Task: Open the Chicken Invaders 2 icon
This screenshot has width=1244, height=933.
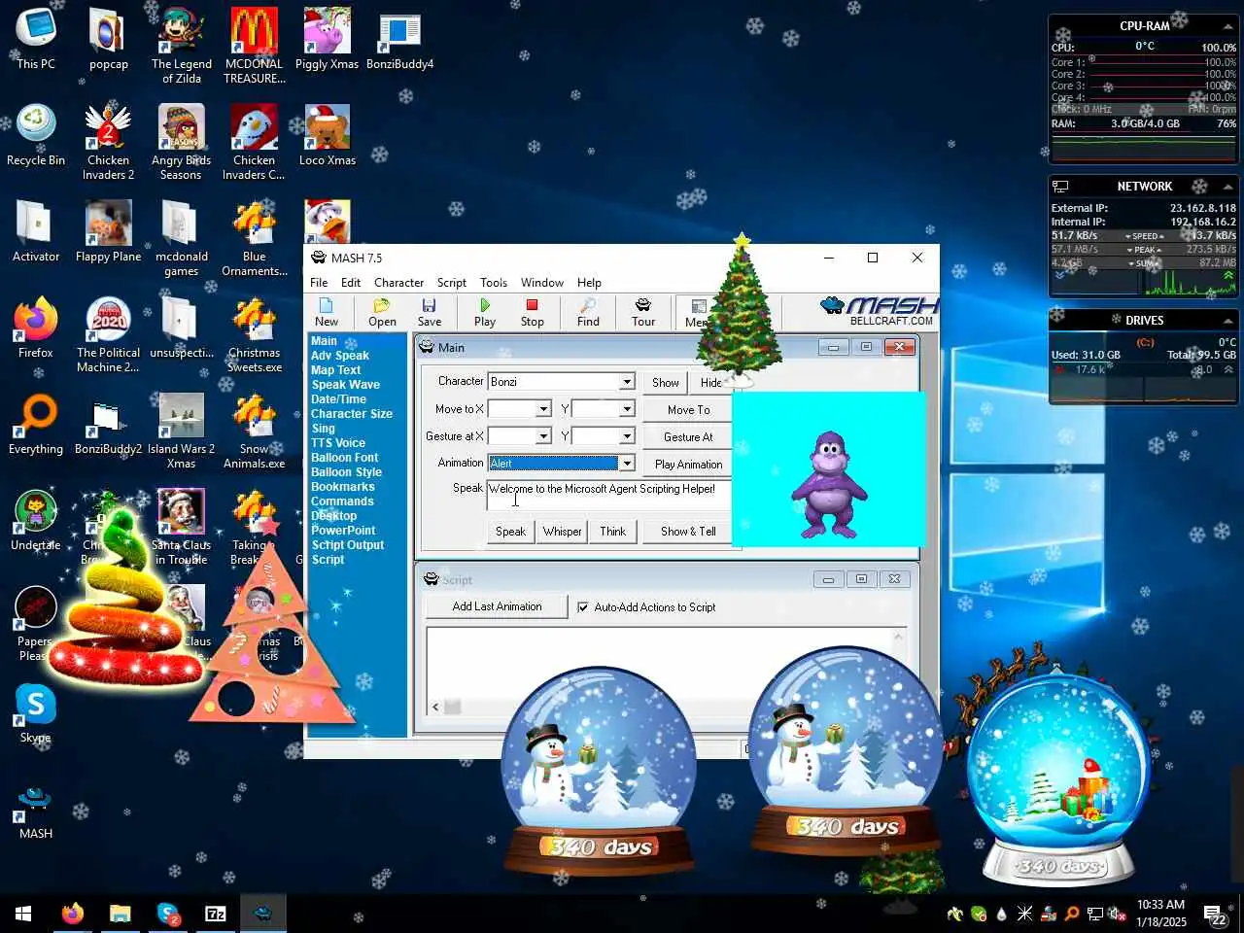Action: (109, 143)
